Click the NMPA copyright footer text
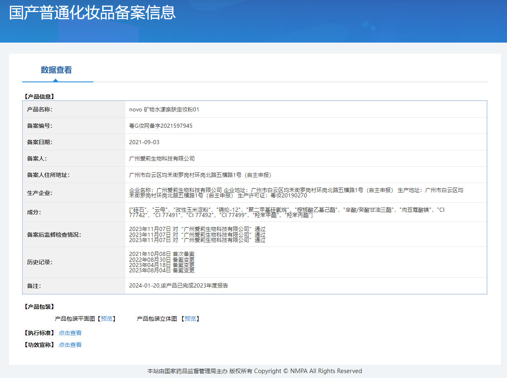Viewport: 507px width, 378px height. 255,371
